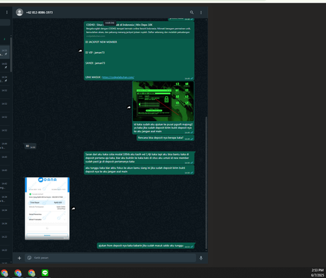Image resolution: width=326 pixels, height=278 pixels.
Task: Forward the green hacker image message
Action: [129, 107]
